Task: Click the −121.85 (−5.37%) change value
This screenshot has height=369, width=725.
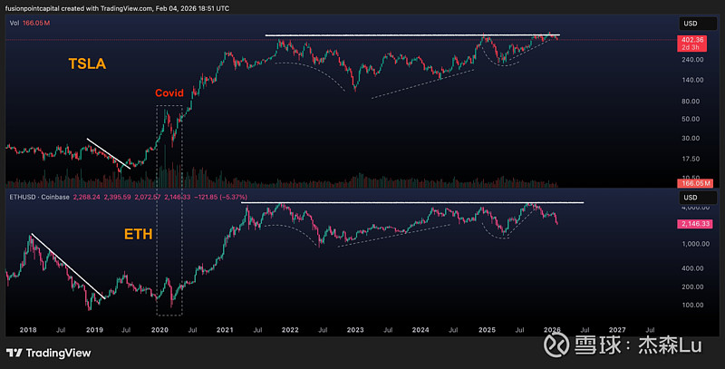Action: (220, 197)
